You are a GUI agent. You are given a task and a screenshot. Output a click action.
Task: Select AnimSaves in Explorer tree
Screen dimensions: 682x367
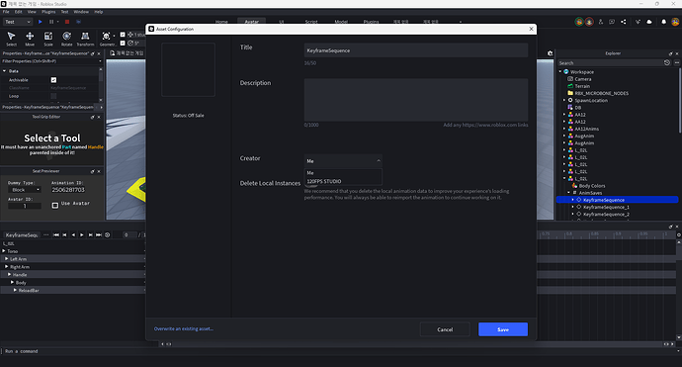click(590, 193)
